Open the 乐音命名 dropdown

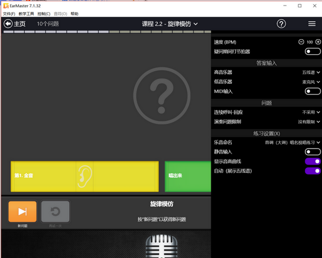coord(292,142)
